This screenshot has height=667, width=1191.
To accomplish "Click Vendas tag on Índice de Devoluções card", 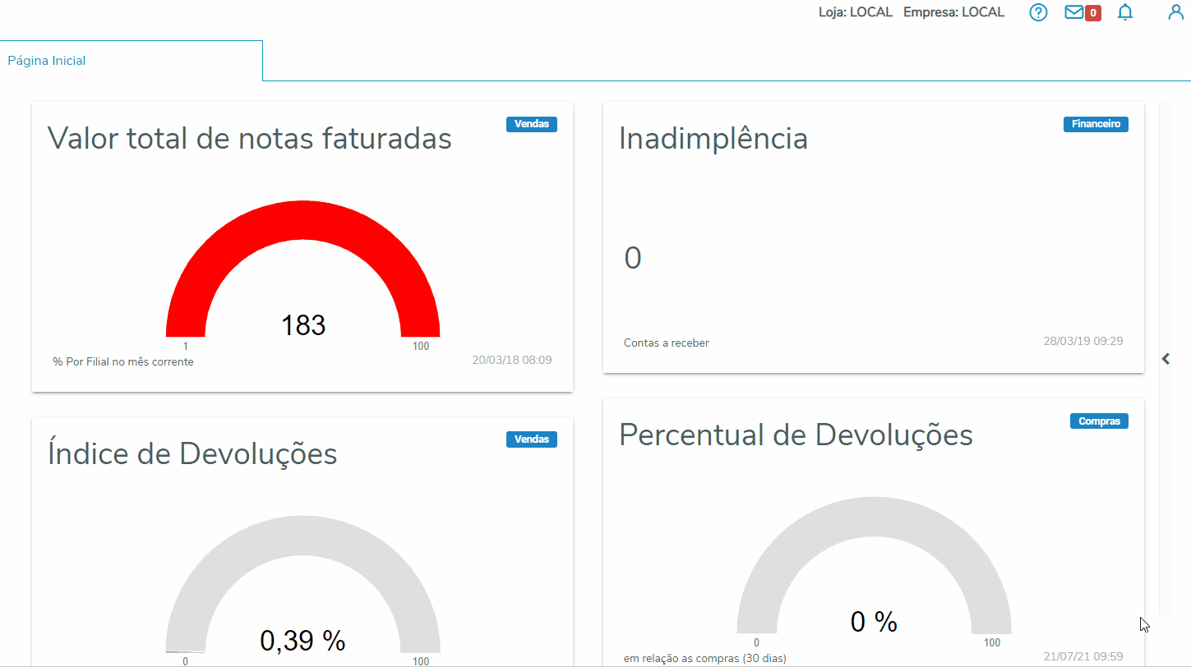I will [x=532, y=439].
